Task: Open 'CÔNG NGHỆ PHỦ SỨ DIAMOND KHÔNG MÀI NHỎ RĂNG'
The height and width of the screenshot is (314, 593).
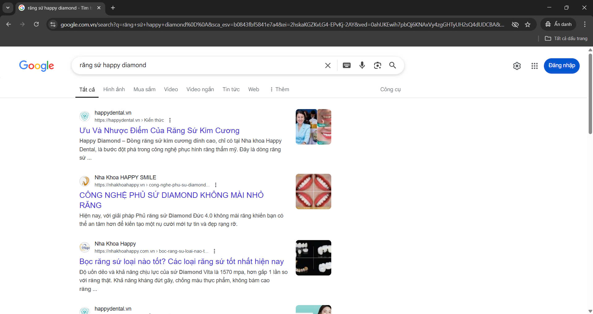Action: pos(172,200)
